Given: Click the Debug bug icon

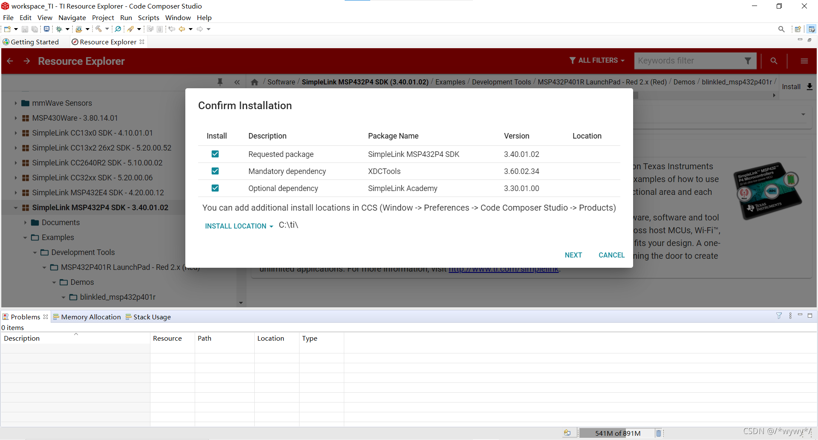Looking at the screenshot, I should point(59,29).
